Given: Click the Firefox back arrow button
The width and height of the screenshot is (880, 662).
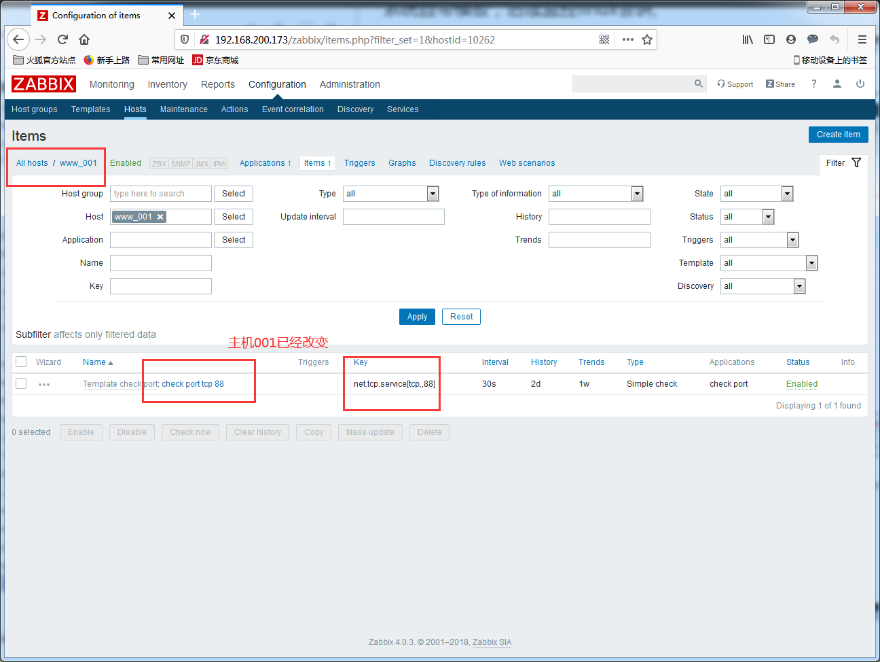Looking at the screenshot, I should coord(18,39).
